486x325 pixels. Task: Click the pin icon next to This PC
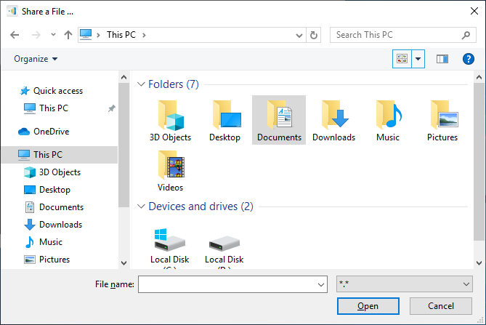click(x=112, y=108)
